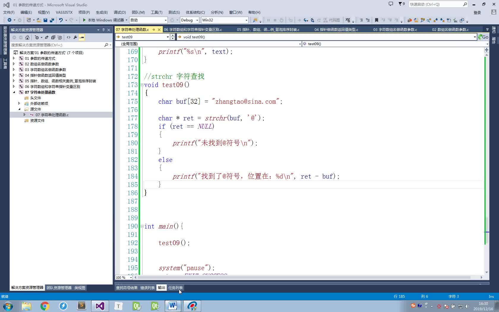The width and height of the screenshot is (499, 312).
Task: Expand the 外部依赖项 node
Action: coord(19,103)
